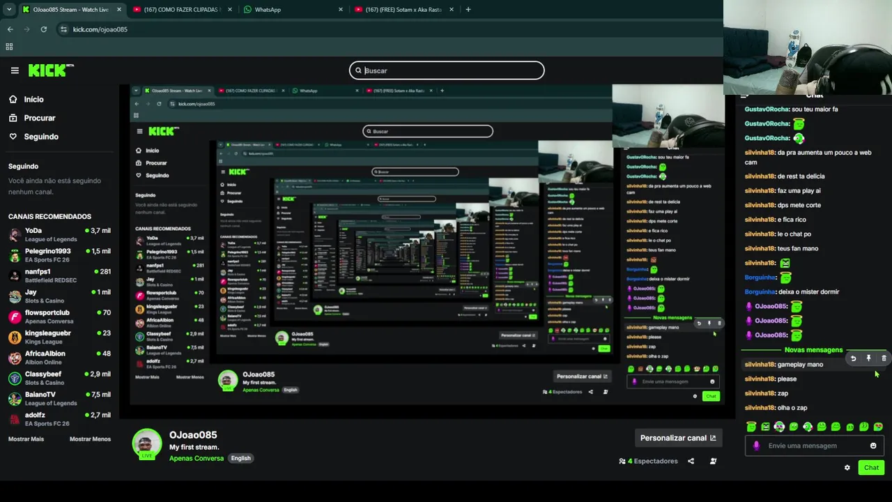Click the Procurar browse icon in sidebar

click(13, 118)
